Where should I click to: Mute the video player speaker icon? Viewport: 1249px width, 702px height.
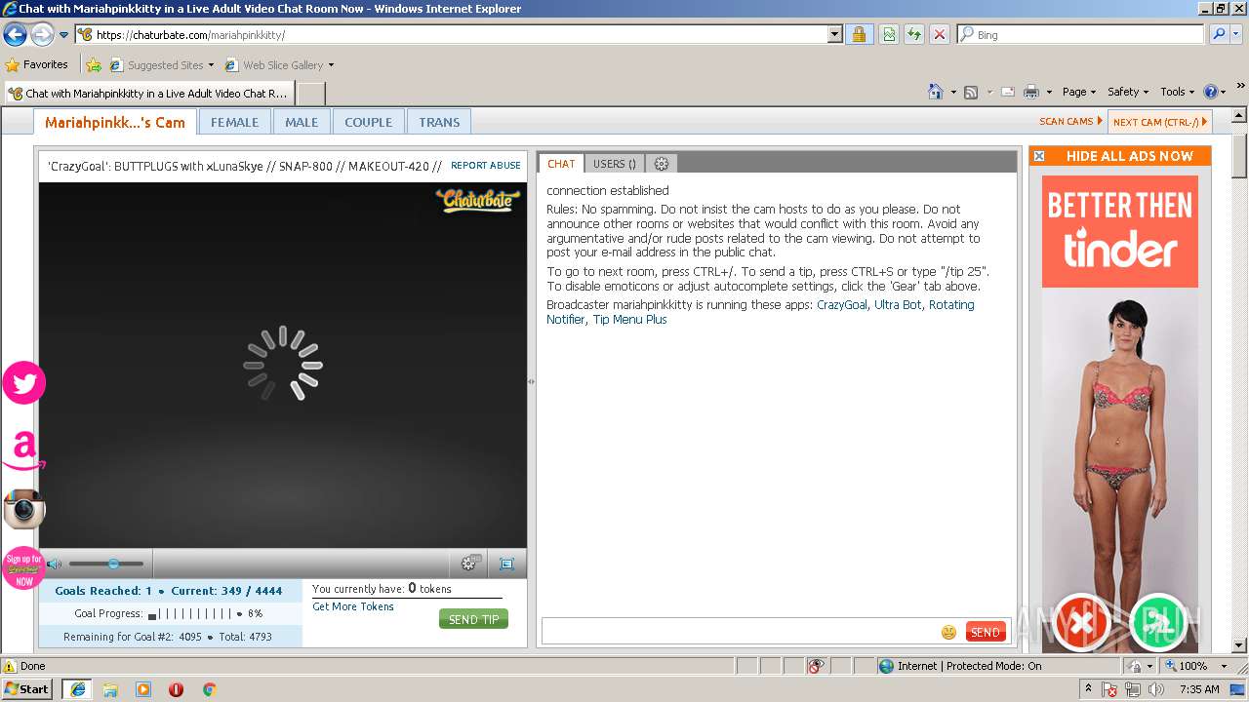[x=54, y=564]
